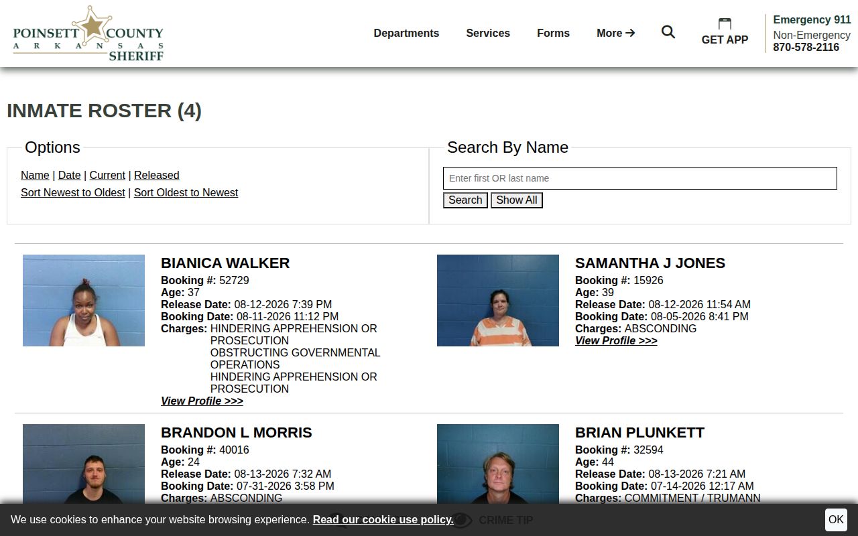Click the Emergency 911 text
The width and height of the screenshot is (858, 536).
(x=812, y=19)
